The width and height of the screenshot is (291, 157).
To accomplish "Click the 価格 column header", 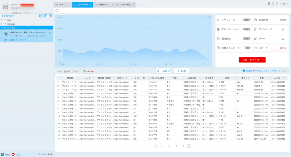I will coord(227,78).
